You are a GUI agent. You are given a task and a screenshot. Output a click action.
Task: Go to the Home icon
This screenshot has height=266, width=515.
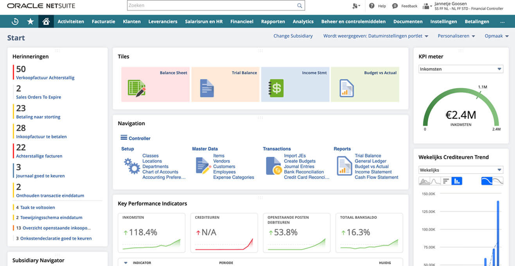[x=46, y=22]
